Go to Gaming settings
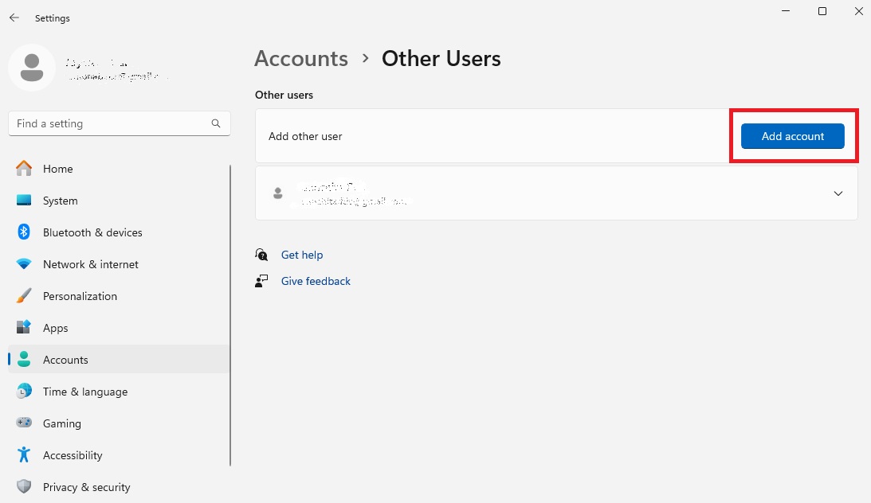Image resolution: width=871 pixels, height=503 pixels. coord(119,423)
